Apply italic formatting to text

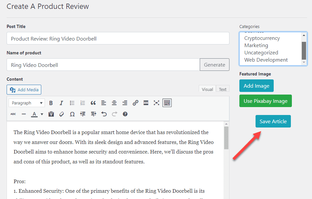(61, 103)
